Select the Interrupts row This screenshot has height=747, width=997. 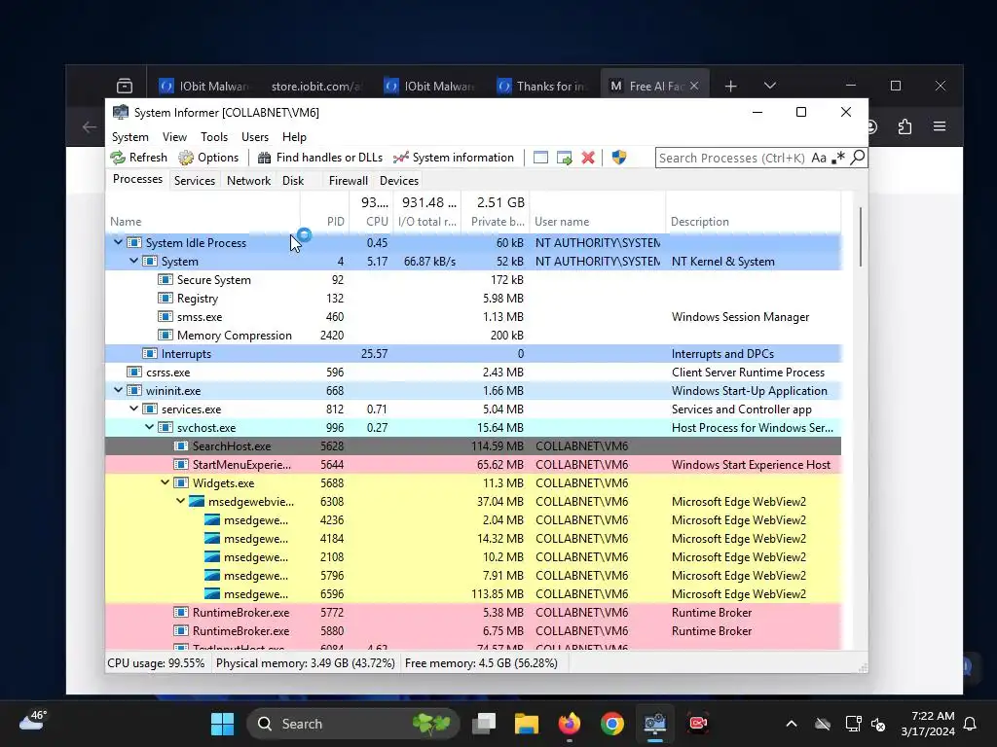tap(474, 353)
